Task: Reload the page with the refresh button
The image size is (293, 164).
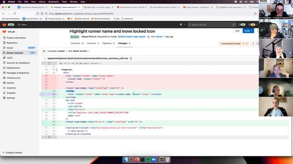Action: (15, 14)
